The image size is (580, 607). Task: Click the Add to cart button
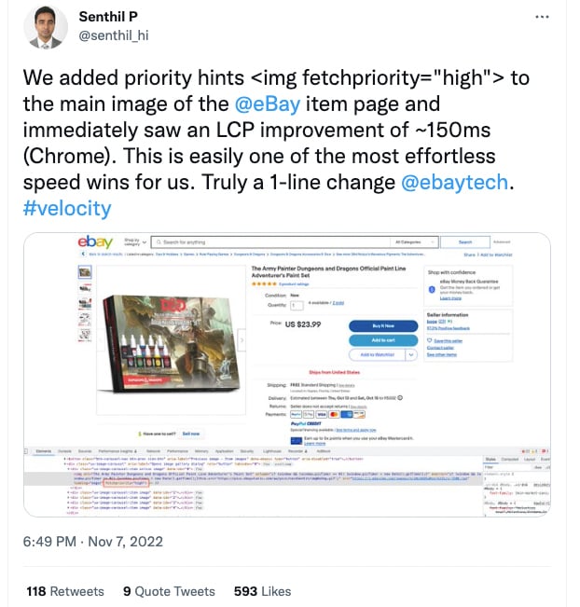(x=383, y=340)
